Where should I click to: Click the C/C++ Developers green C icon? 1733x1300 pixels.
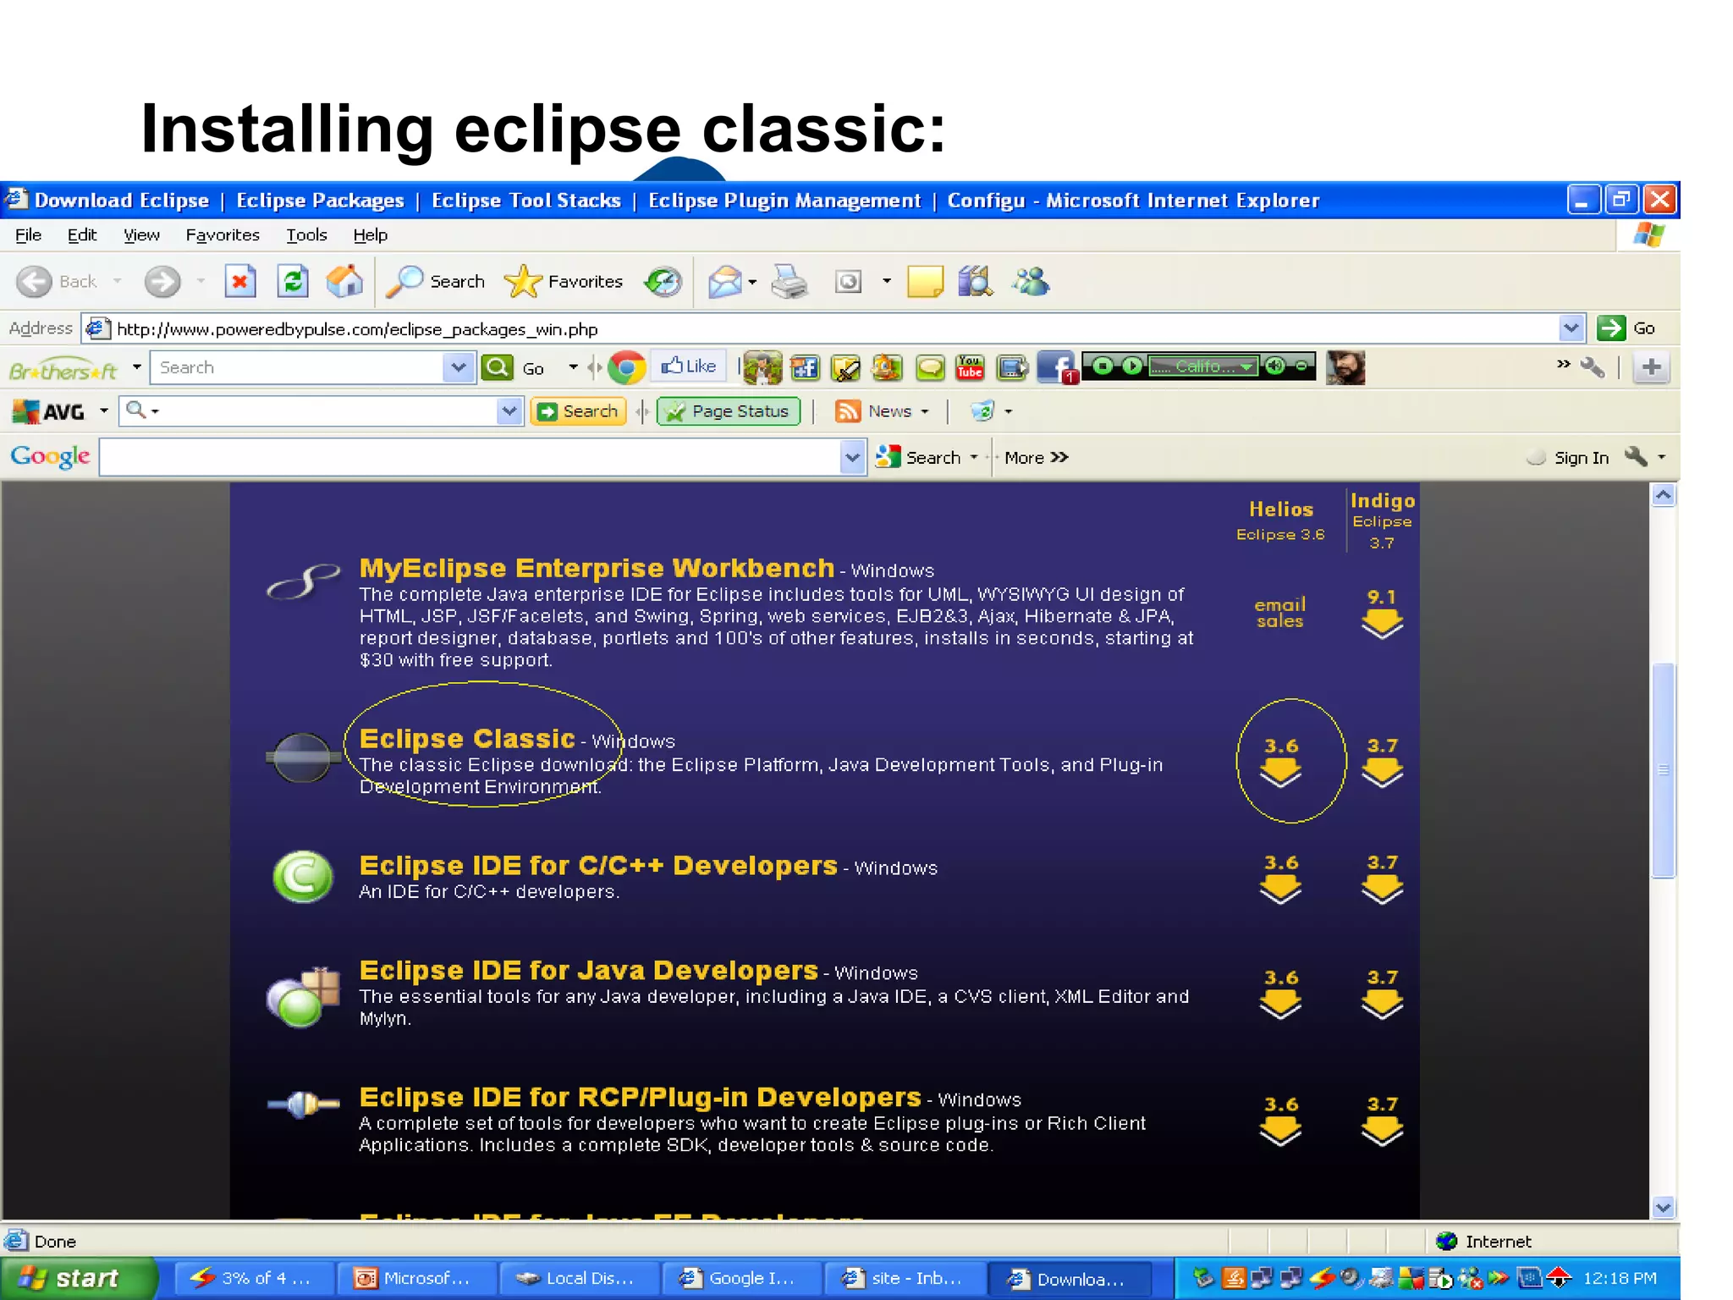pyautogui.click(x=303, y=877)
